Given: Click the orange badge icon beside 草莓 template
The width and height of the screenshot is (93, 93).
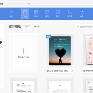Looking at the screenshot, I should coord(84,71).
